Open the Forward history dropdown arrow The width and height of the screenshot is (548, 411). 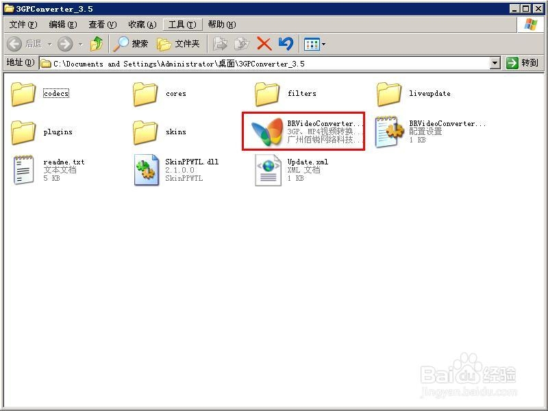tap(81, 45)
